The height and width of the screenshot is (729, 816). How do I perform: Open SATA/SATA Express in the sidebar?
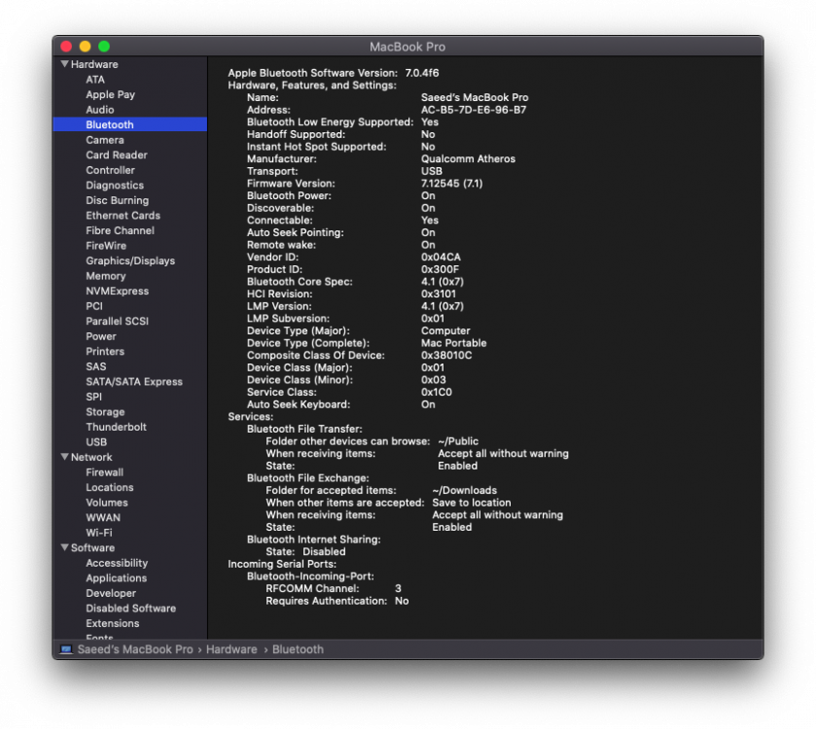(x=134, y=382)
